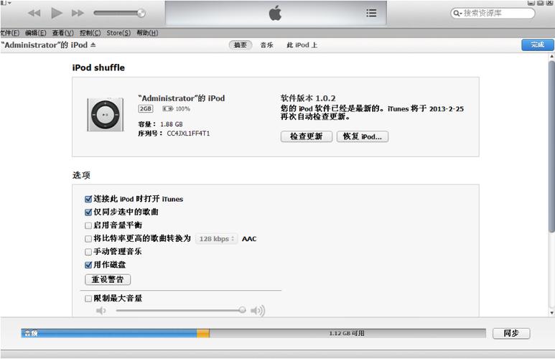
Task: Switch to the 此 iPod 上 tab
Action: [x=302, y=45]
